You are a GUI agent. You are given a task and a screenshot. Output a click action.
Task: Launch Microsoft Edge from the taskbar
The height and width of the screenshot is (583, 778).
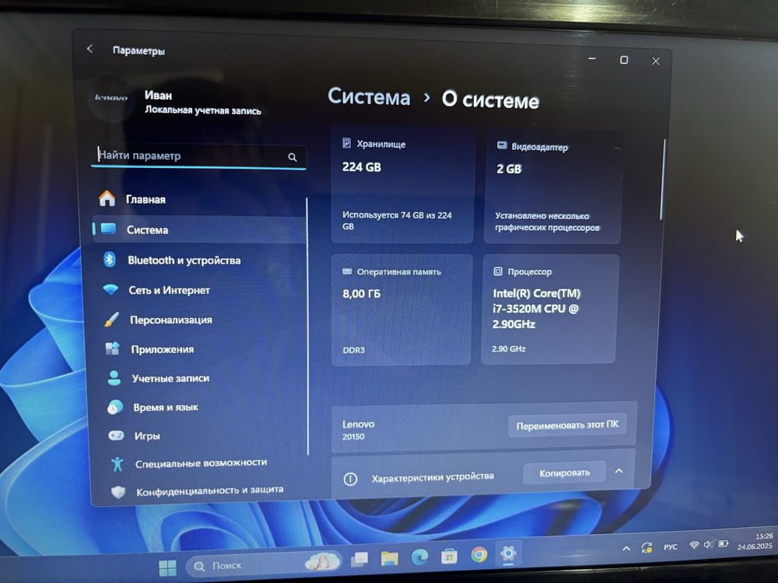tap(420, 557)
